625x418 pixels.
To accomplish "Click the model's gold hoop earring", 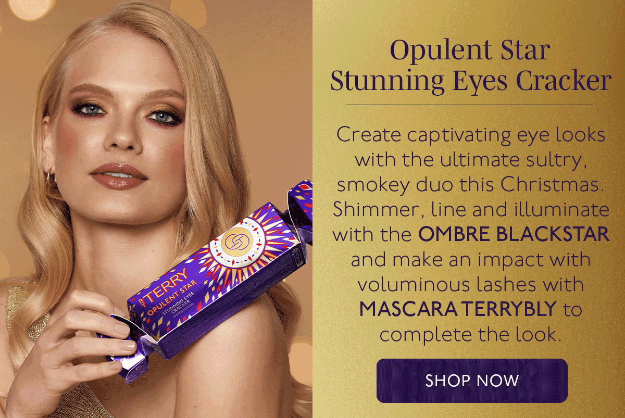I will click(51, 176).
